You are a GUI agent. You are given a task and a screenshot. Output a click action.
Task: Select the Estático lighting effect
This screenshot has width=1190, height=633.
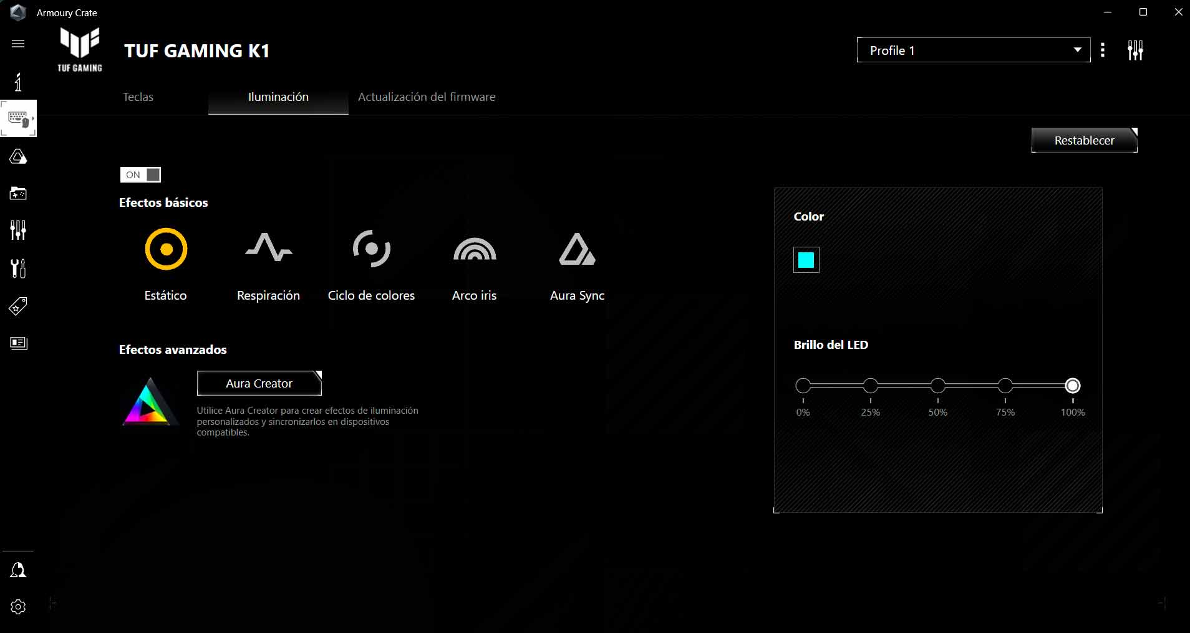166,249
